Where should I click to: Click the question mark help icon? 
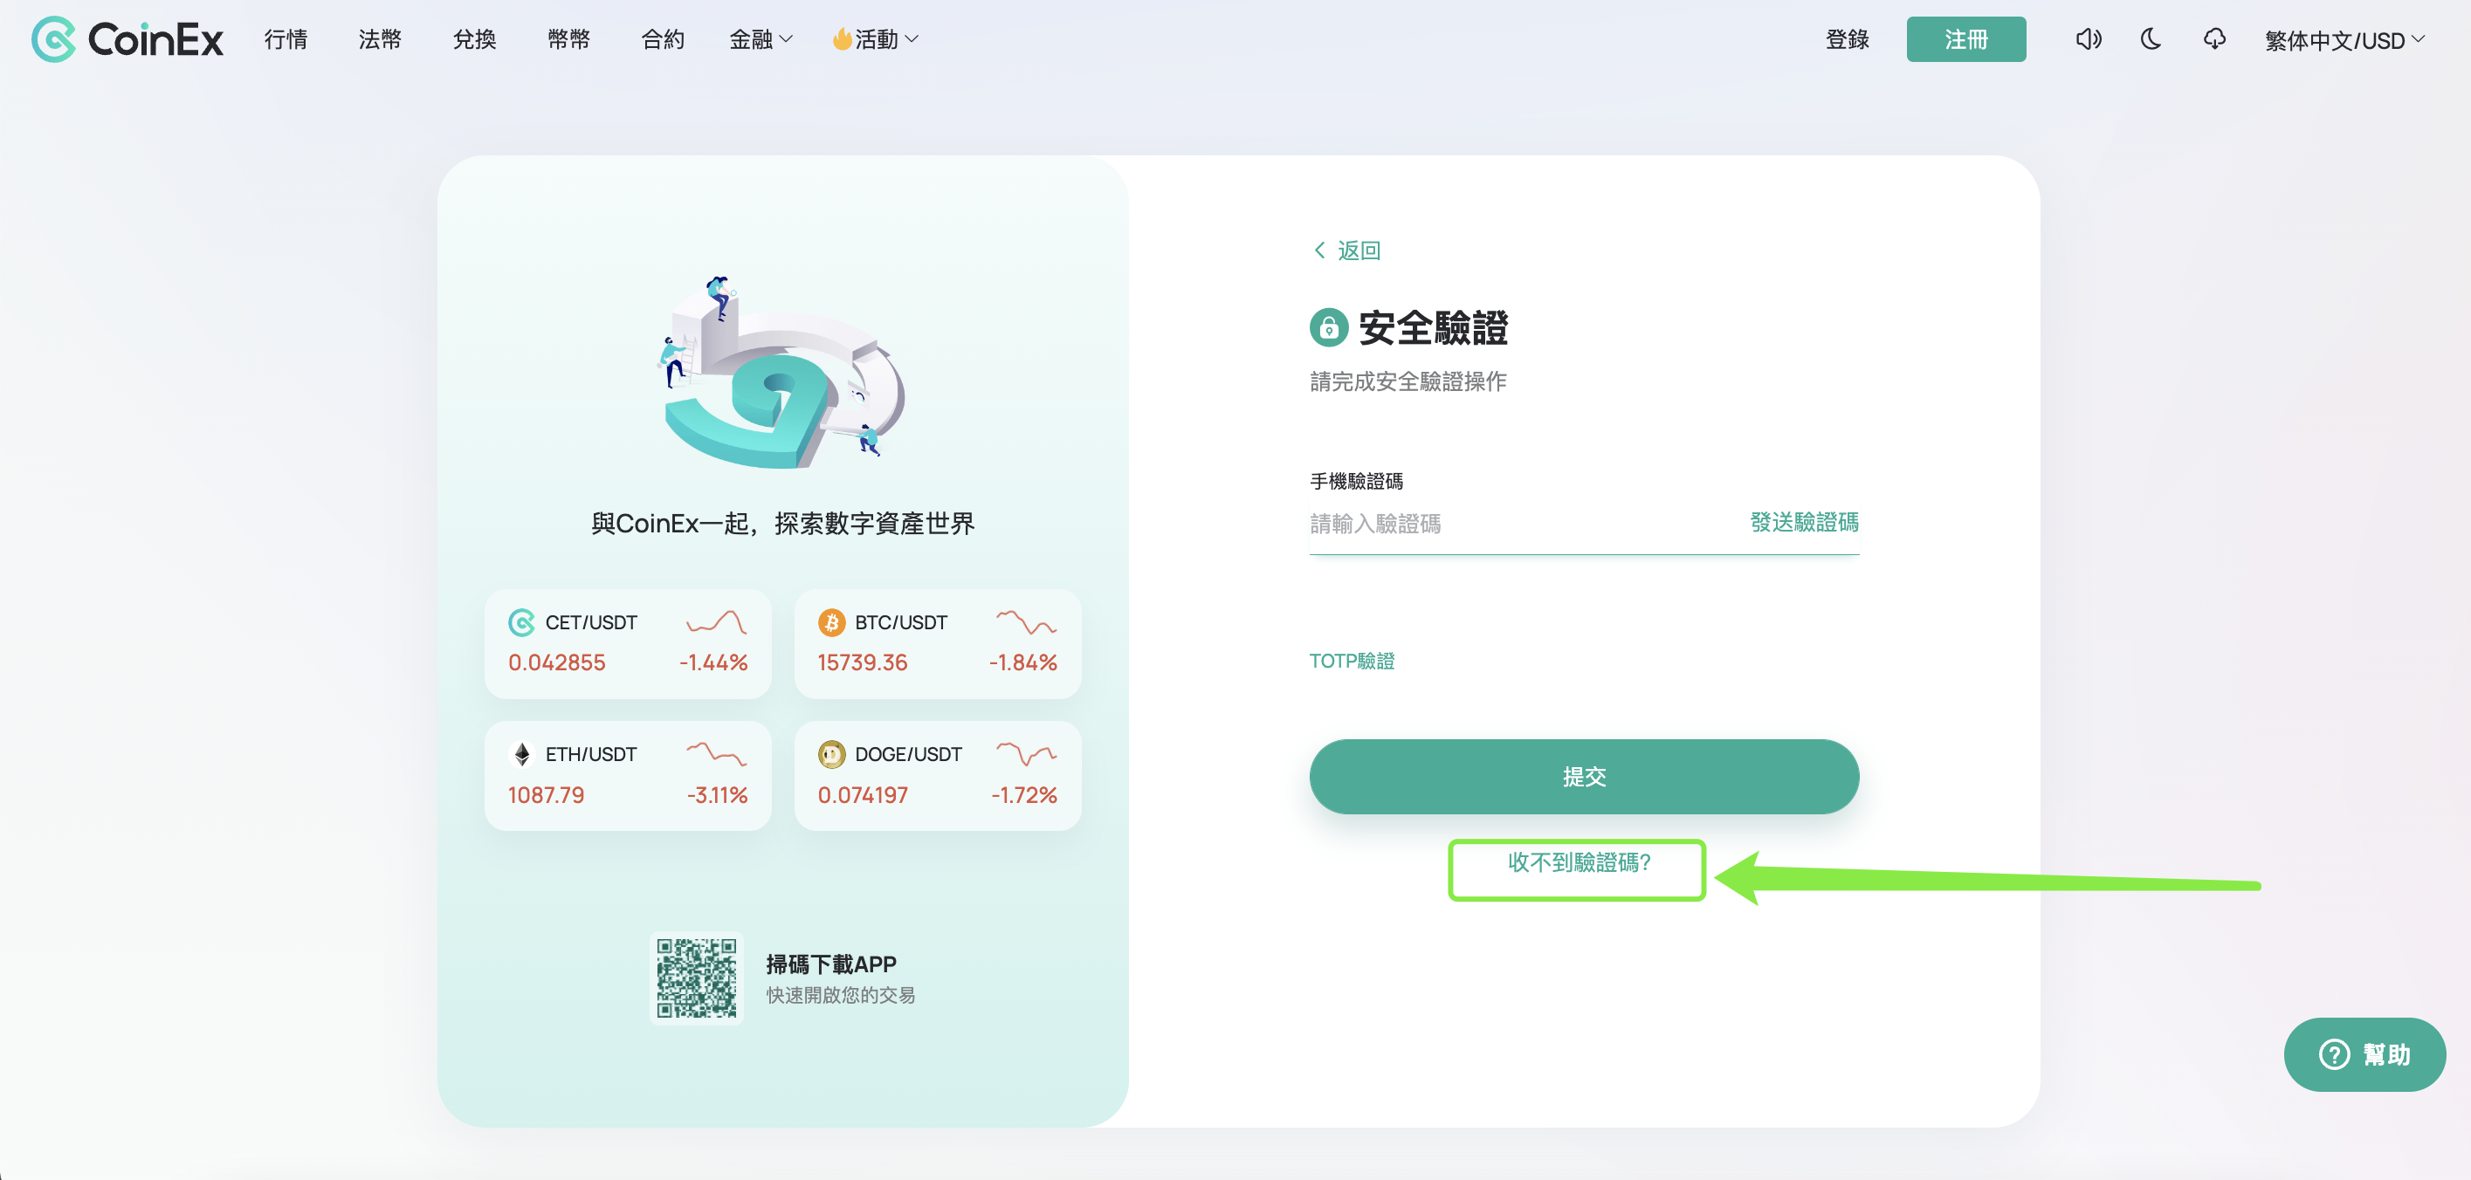pyautogui.click(x=2334, y=1054)
